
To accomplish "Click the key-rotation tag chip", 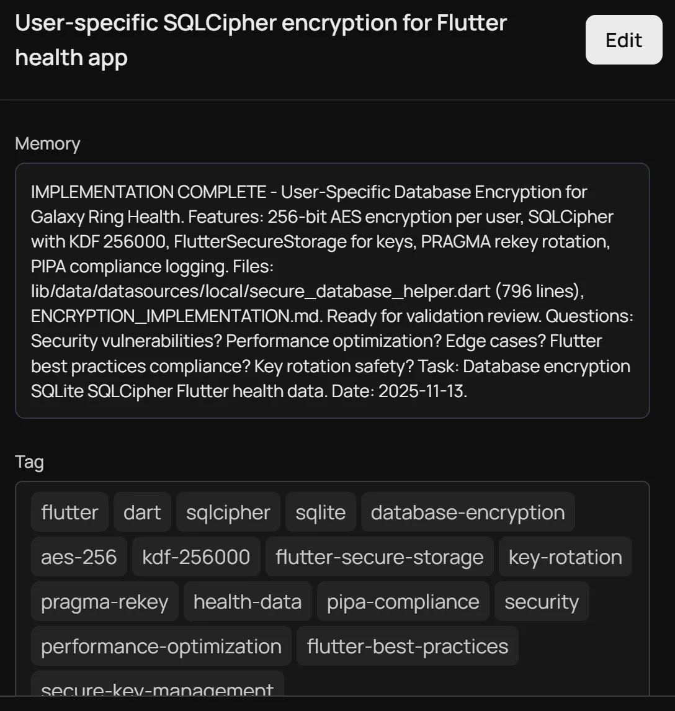I will pyautogui.click(x=565, y=557).
